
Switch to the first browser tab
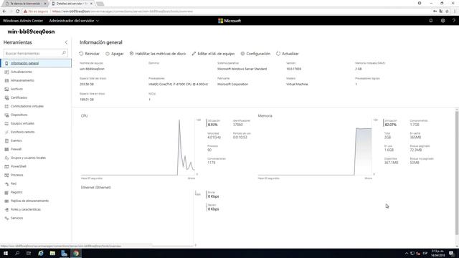25,4
